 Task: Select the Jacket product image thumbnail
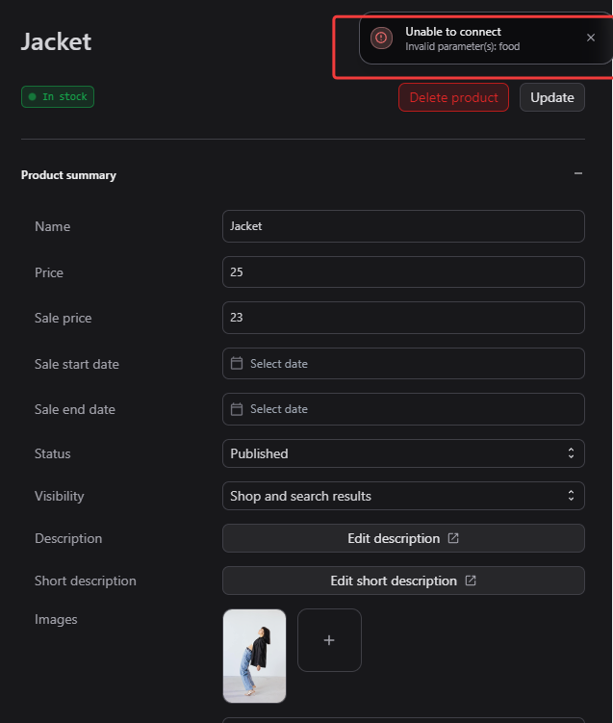[x=254, y=656]
